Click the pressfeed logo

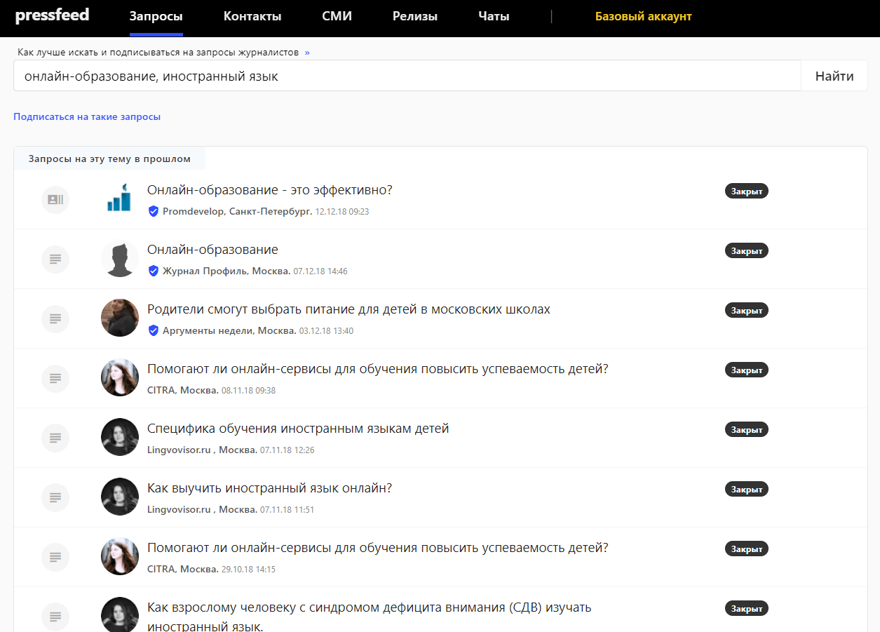point(52,15)
